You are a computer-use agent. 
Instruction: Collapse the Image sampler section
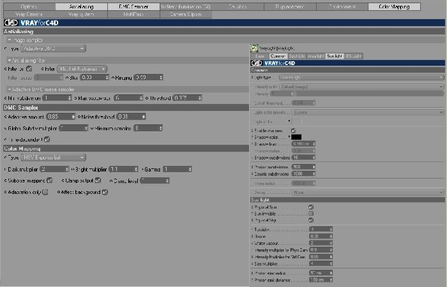(x=10, y=40)
